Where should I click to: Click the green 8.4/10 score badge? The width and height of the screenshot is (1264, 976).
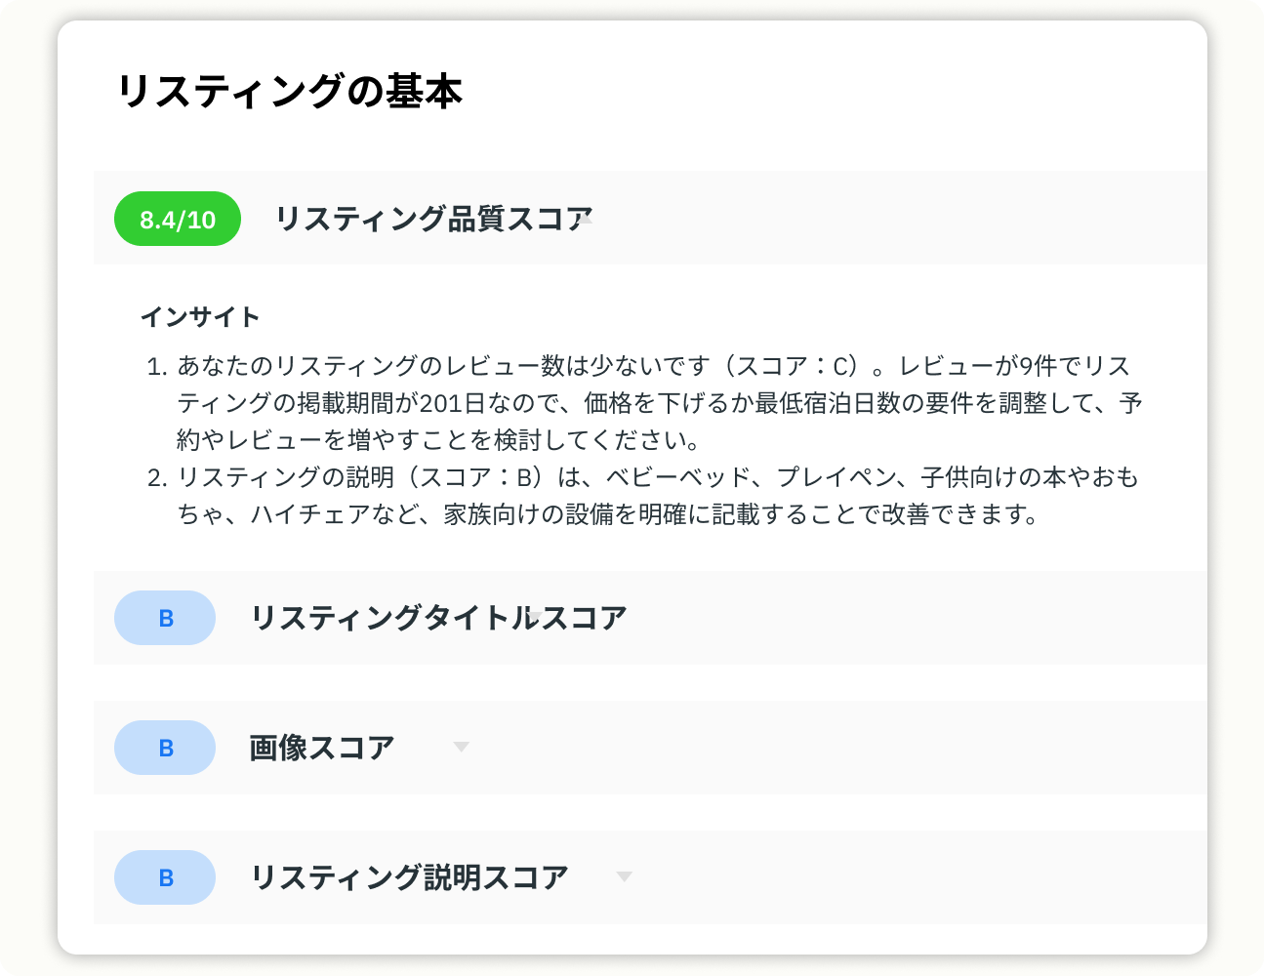point(178,219)
